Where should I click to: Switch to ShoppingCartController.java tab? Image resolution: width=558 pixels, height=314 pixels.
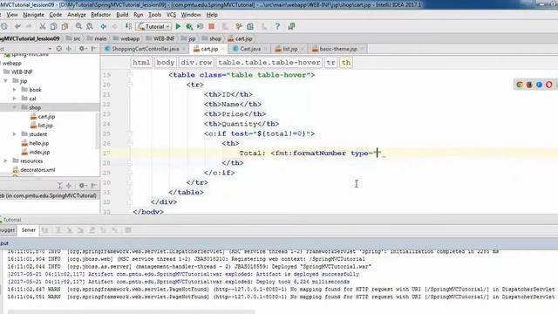pyautogui.click(x=146, y=49)
